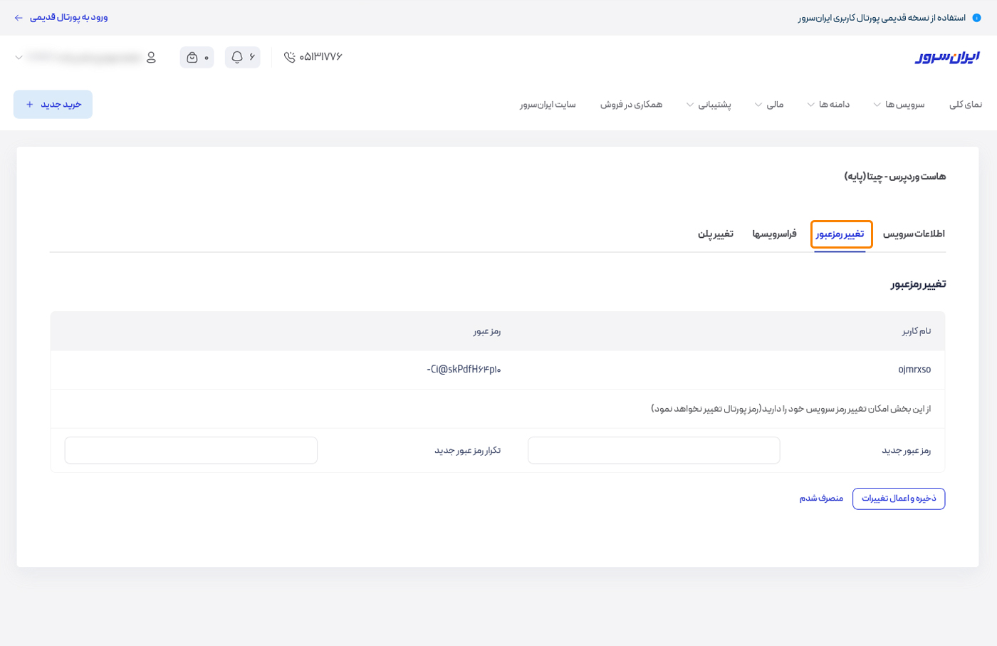This screenshot has height=646, width=997.
Task: Click the blue info icon in top banner
Action: click(x=976, y=17)
